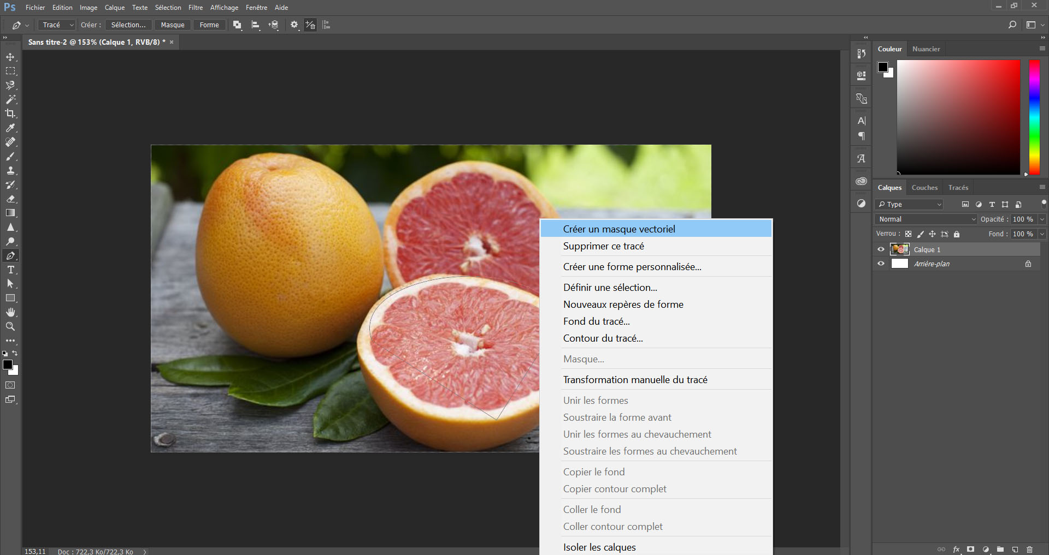The image size is (1049, 555).
Task: Choose Créer un masque vectoriel
Action: [619, 229]
